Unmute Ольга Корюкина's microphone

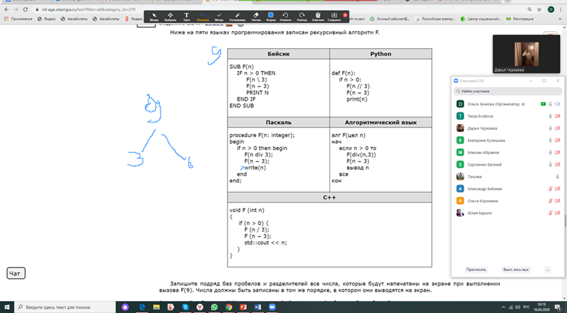(x=551, y=201)
